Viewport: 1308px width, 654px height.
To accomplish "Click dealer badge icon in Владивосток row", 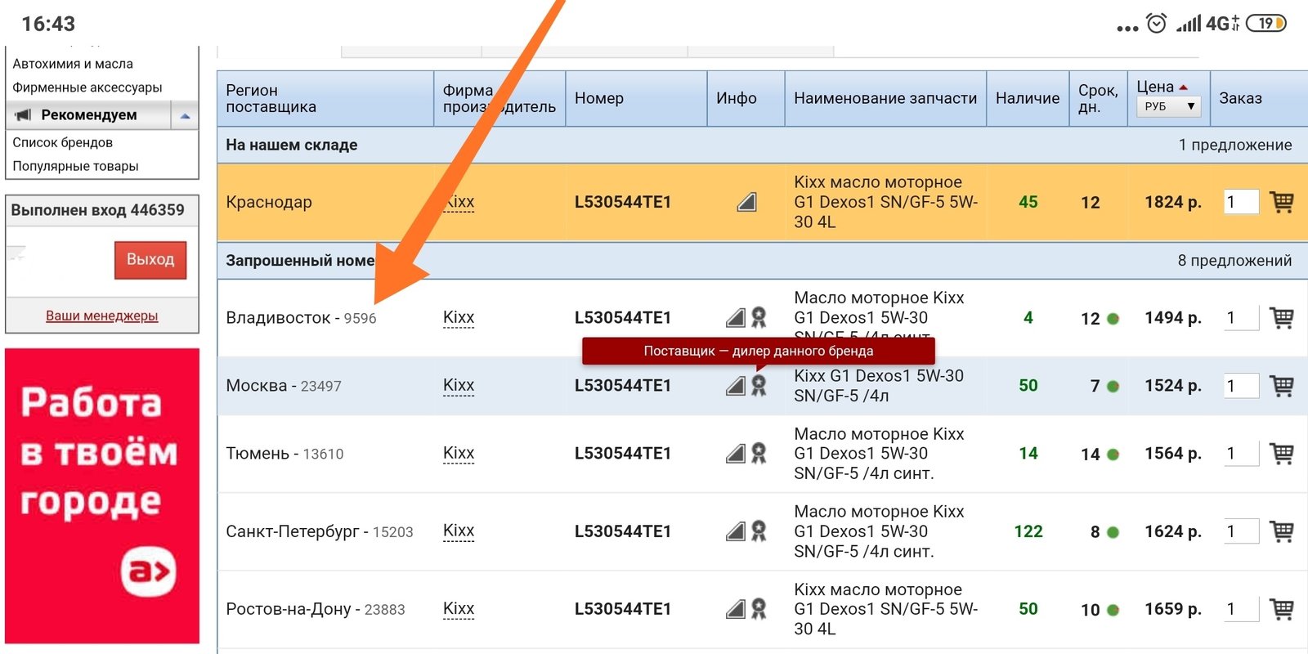I will click(759, 317).
